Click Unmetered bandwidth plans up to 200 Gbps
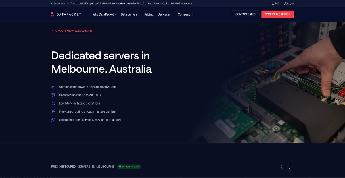345x178 pixels. tap(88, 87)
